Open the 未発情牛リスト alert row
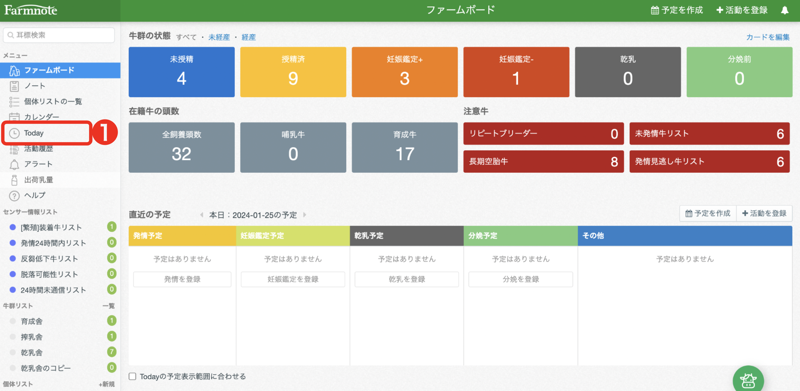Screen dimensions: 800x391 coord(709,134)
